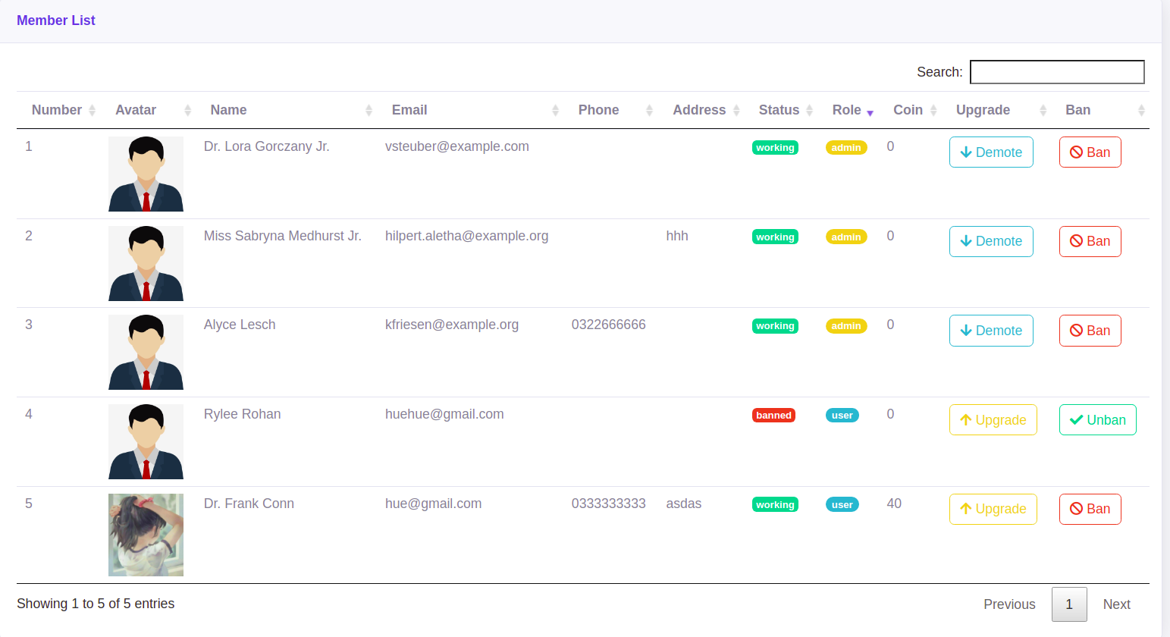Go to the Previous page
Viewport: 1170px width, 637px height.
tap(1009, 604)
